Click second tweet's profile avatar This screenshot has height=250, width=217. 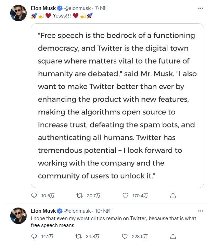(x=18, y=216)
